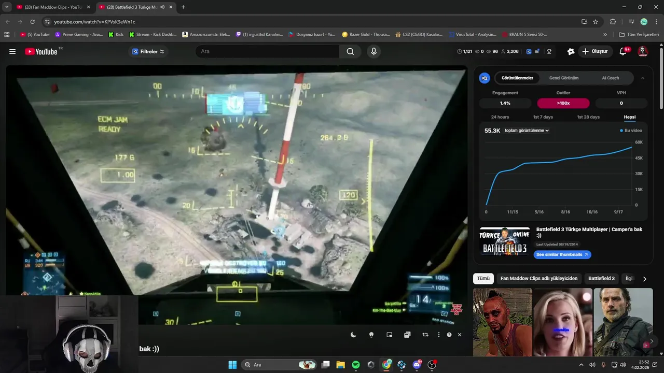Image resolution: width=664 pixels, height=373 pixels.
Task: Click the 1.4% Engagement value pill
Action: tap(505, 103)
